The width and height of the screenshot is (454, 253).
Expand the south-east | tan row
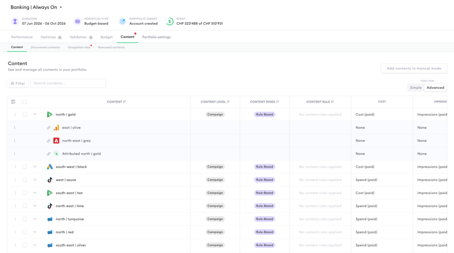35,193
